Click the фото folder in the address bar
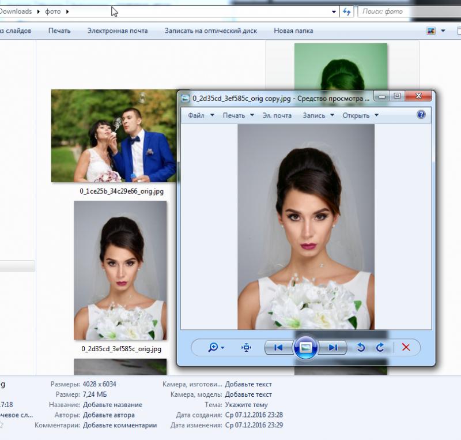 [53, 12]
